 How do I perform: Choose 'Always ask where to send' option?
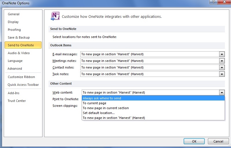pyautogui.click(x=153, y=98)
